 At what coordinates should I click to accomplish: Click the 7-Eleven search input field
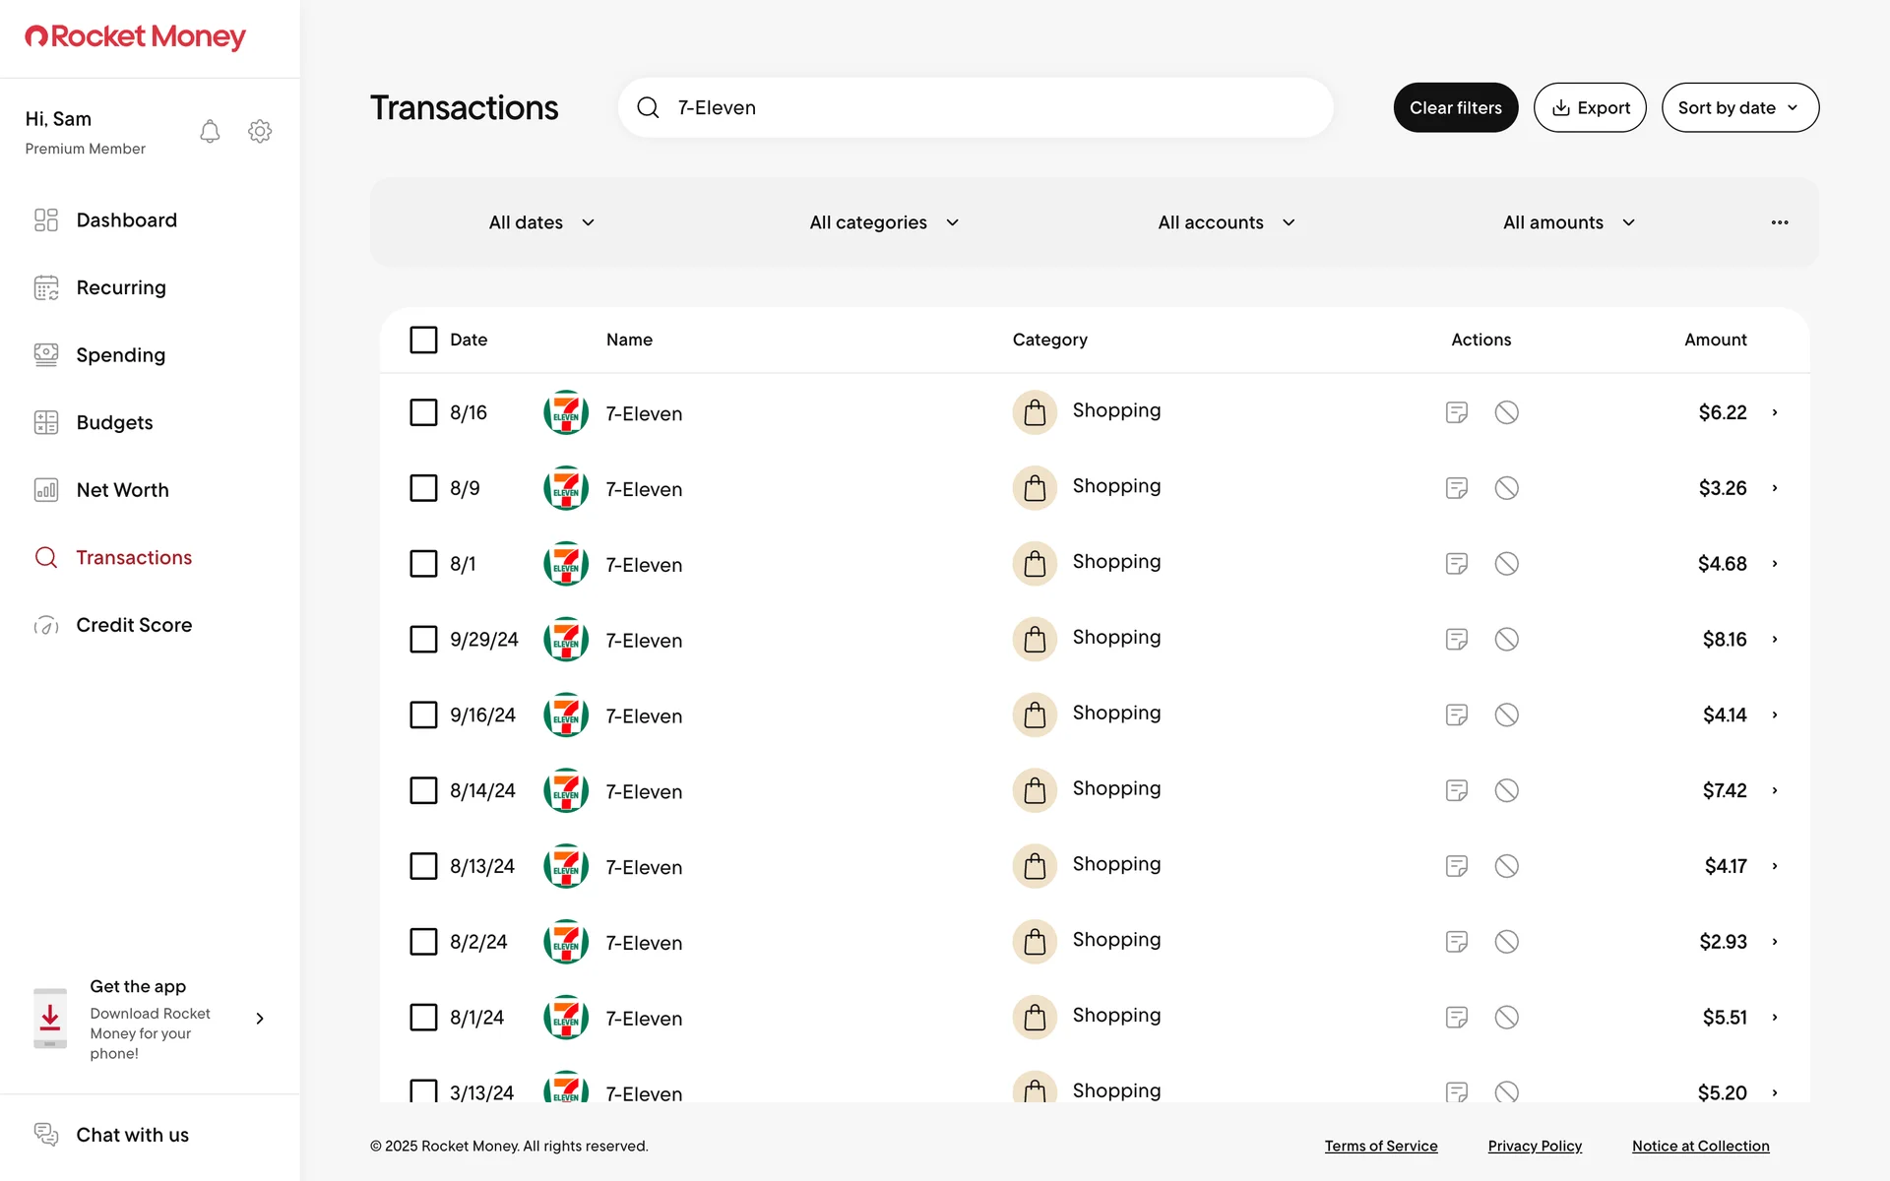975,107
